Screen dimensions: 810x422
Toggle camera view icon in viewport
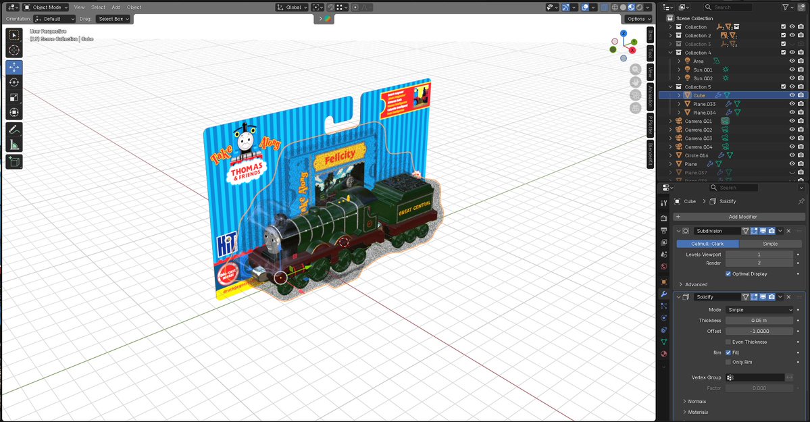tap(636, 95)
